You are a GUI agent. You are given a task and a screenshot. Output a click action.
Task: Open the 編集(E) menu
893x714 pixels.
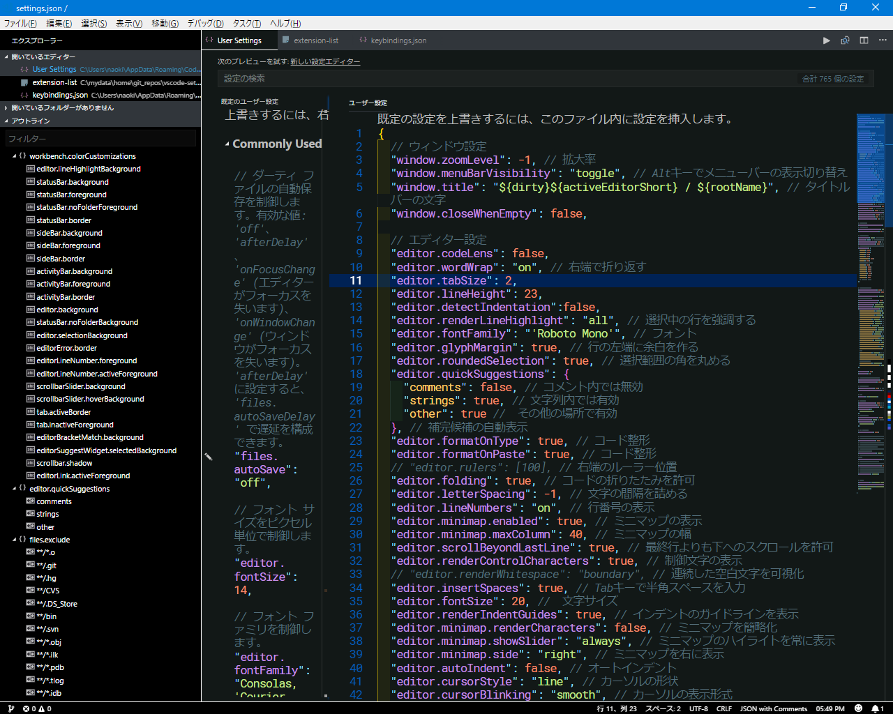pyautogui.click(x=59, y=23)
